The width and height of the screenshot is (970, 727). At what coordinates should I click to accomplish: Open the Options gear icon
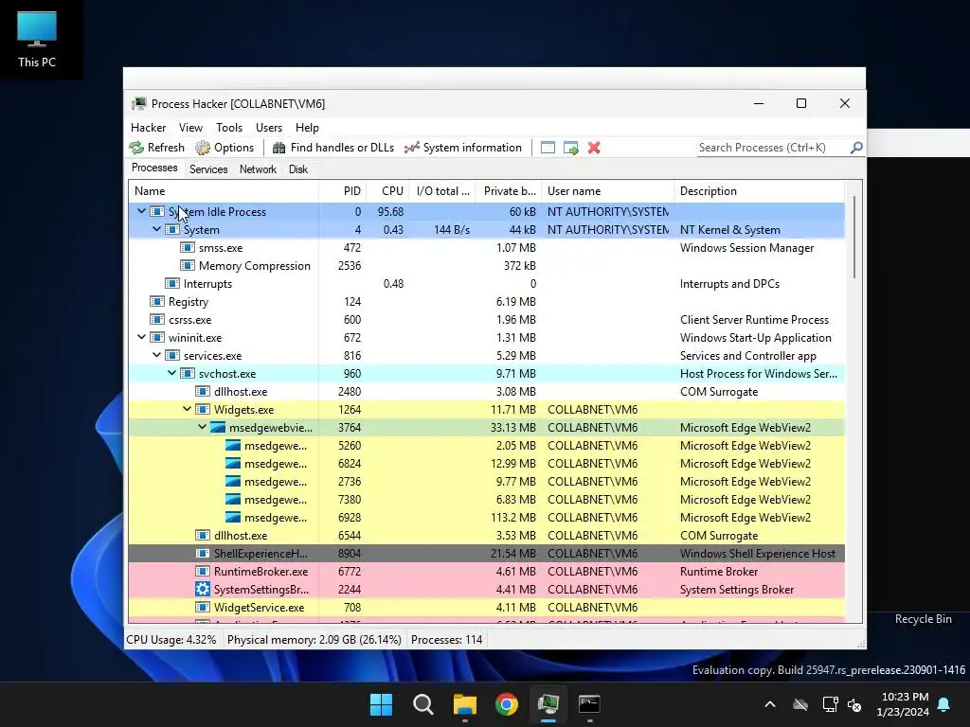coord(203,148)
